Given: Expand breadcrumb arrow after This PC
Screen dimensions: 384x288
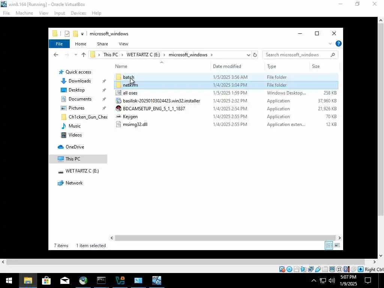Looking at the screenshot, I should coord(122,55).
